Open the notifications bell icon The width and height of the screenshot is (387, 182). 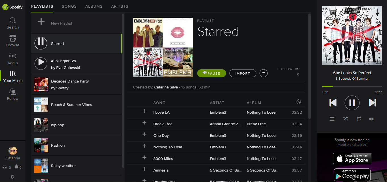(x=16, y=167)
